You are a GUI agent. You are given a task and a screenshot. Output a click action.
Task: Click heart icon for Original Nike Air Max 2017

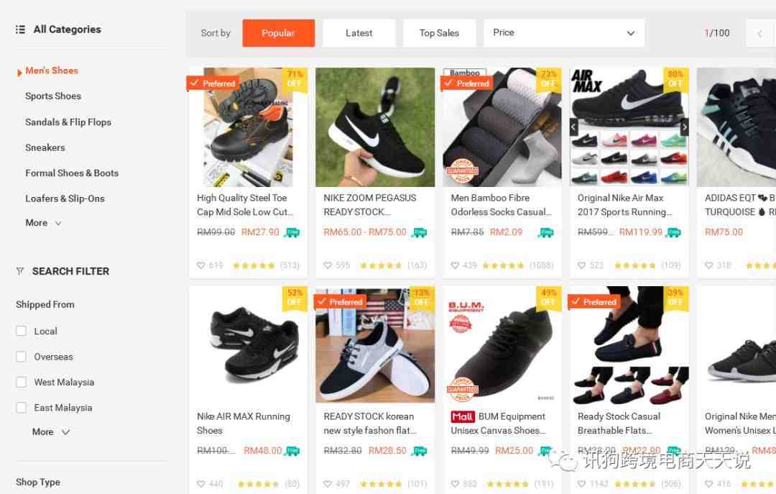pyautogui.click(x=581, y=265)
